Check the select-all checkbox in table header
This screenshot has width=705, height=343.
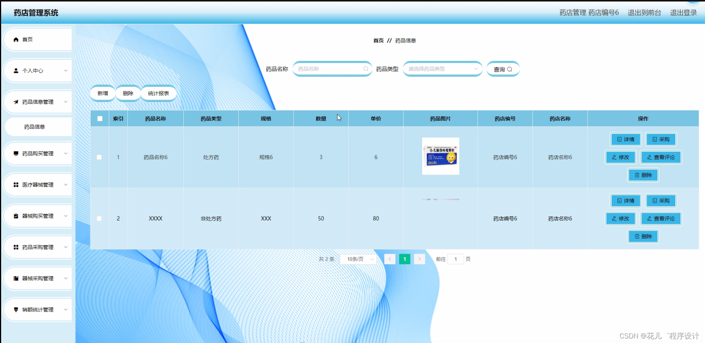tap(99, 118)
